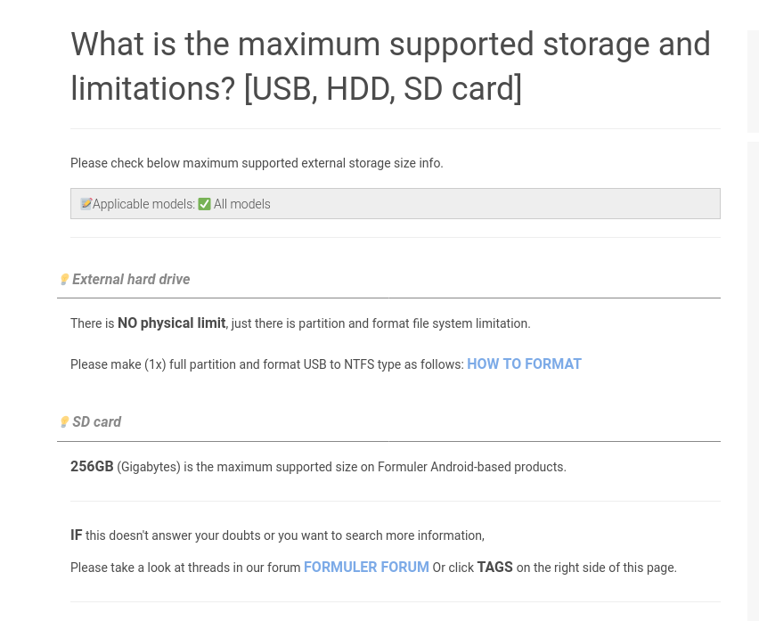Image resolution: width=759 pixels, height=621 pixels.
Task: Click the bold IF word
Action: 76,535
